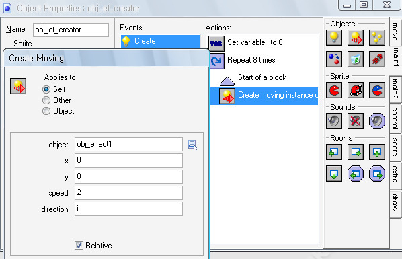This screenshot has height=259, width=402.
Task: Switch to the move tab
Action: (395, 32)
